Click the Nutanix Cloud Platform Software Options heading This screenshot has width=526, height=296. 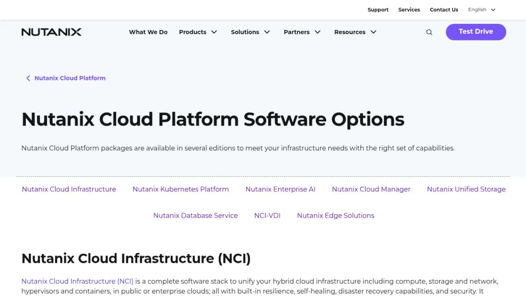(x=213, y=119)
